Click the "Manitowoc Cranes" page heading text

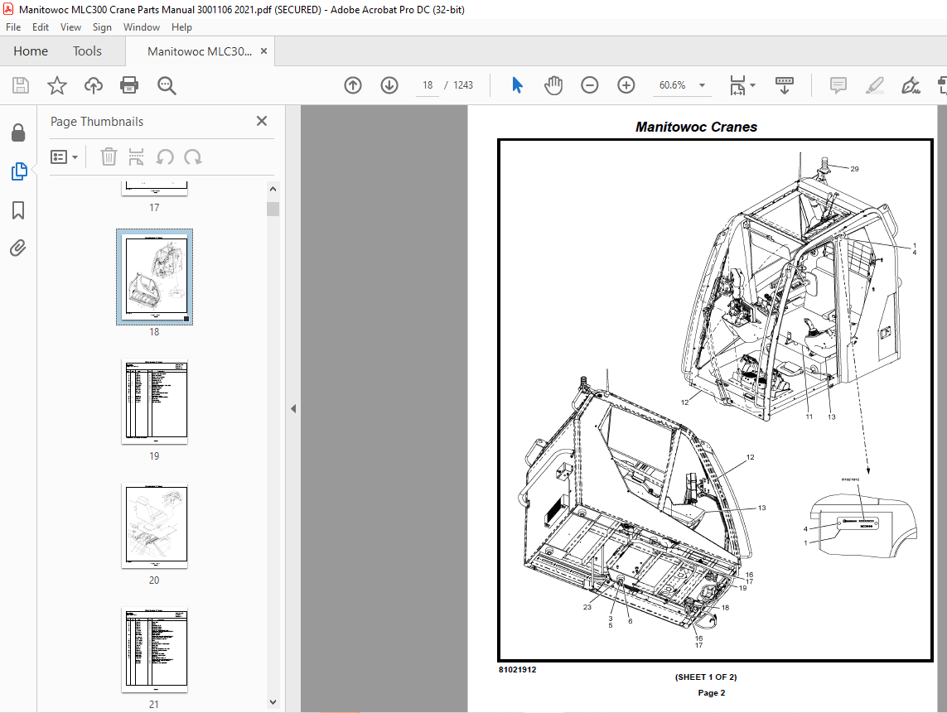(696, 127)
